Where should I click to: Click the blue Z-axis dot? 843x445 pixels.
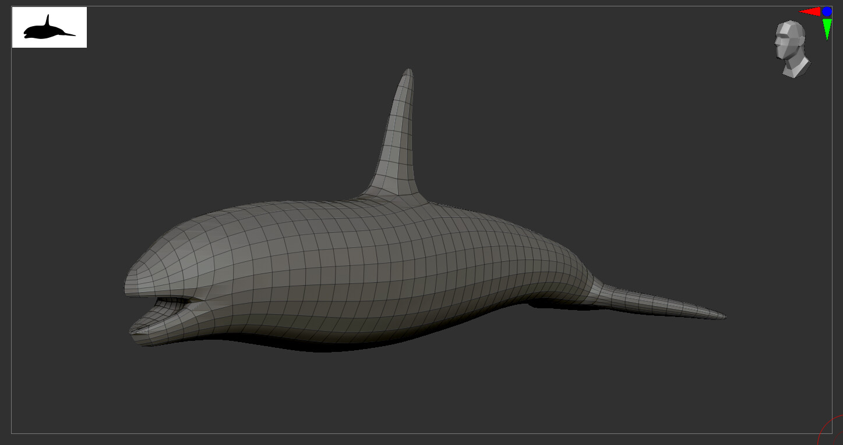coord(827,11)
